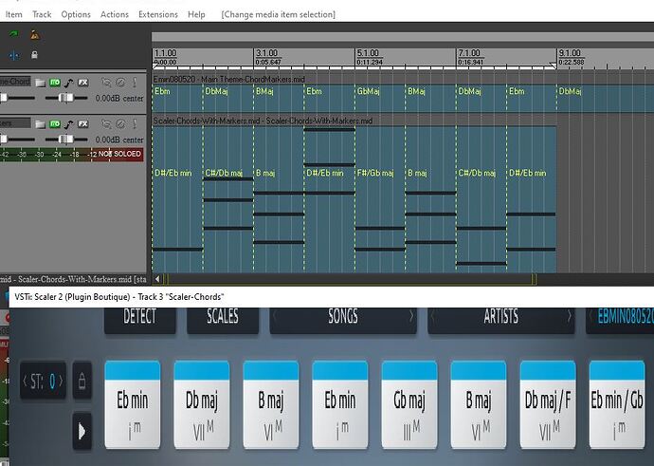This screenshot has width=654, height=466.
Task: Click folder icon on the first track
Action: [x=40, y=84]
